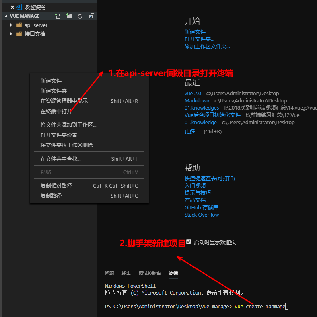This screenshot has height=317, width=317.
Task: Select 在资源管理器中显示 menu entry
Action: click(x=89, y=101)
